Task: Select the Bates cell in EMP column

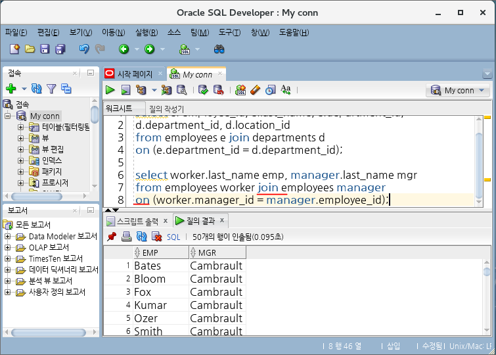Action: [x=161, y=266]
